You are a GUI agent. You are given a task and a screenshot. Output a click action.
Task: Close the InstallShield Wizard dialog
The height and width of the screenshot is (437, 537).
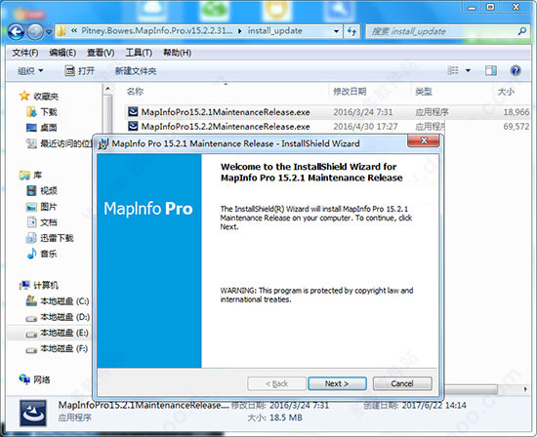(x=424, y=140)
